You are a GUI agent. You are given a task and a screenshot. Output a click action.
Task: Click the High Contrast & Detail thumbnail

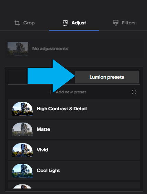[22, 109]
